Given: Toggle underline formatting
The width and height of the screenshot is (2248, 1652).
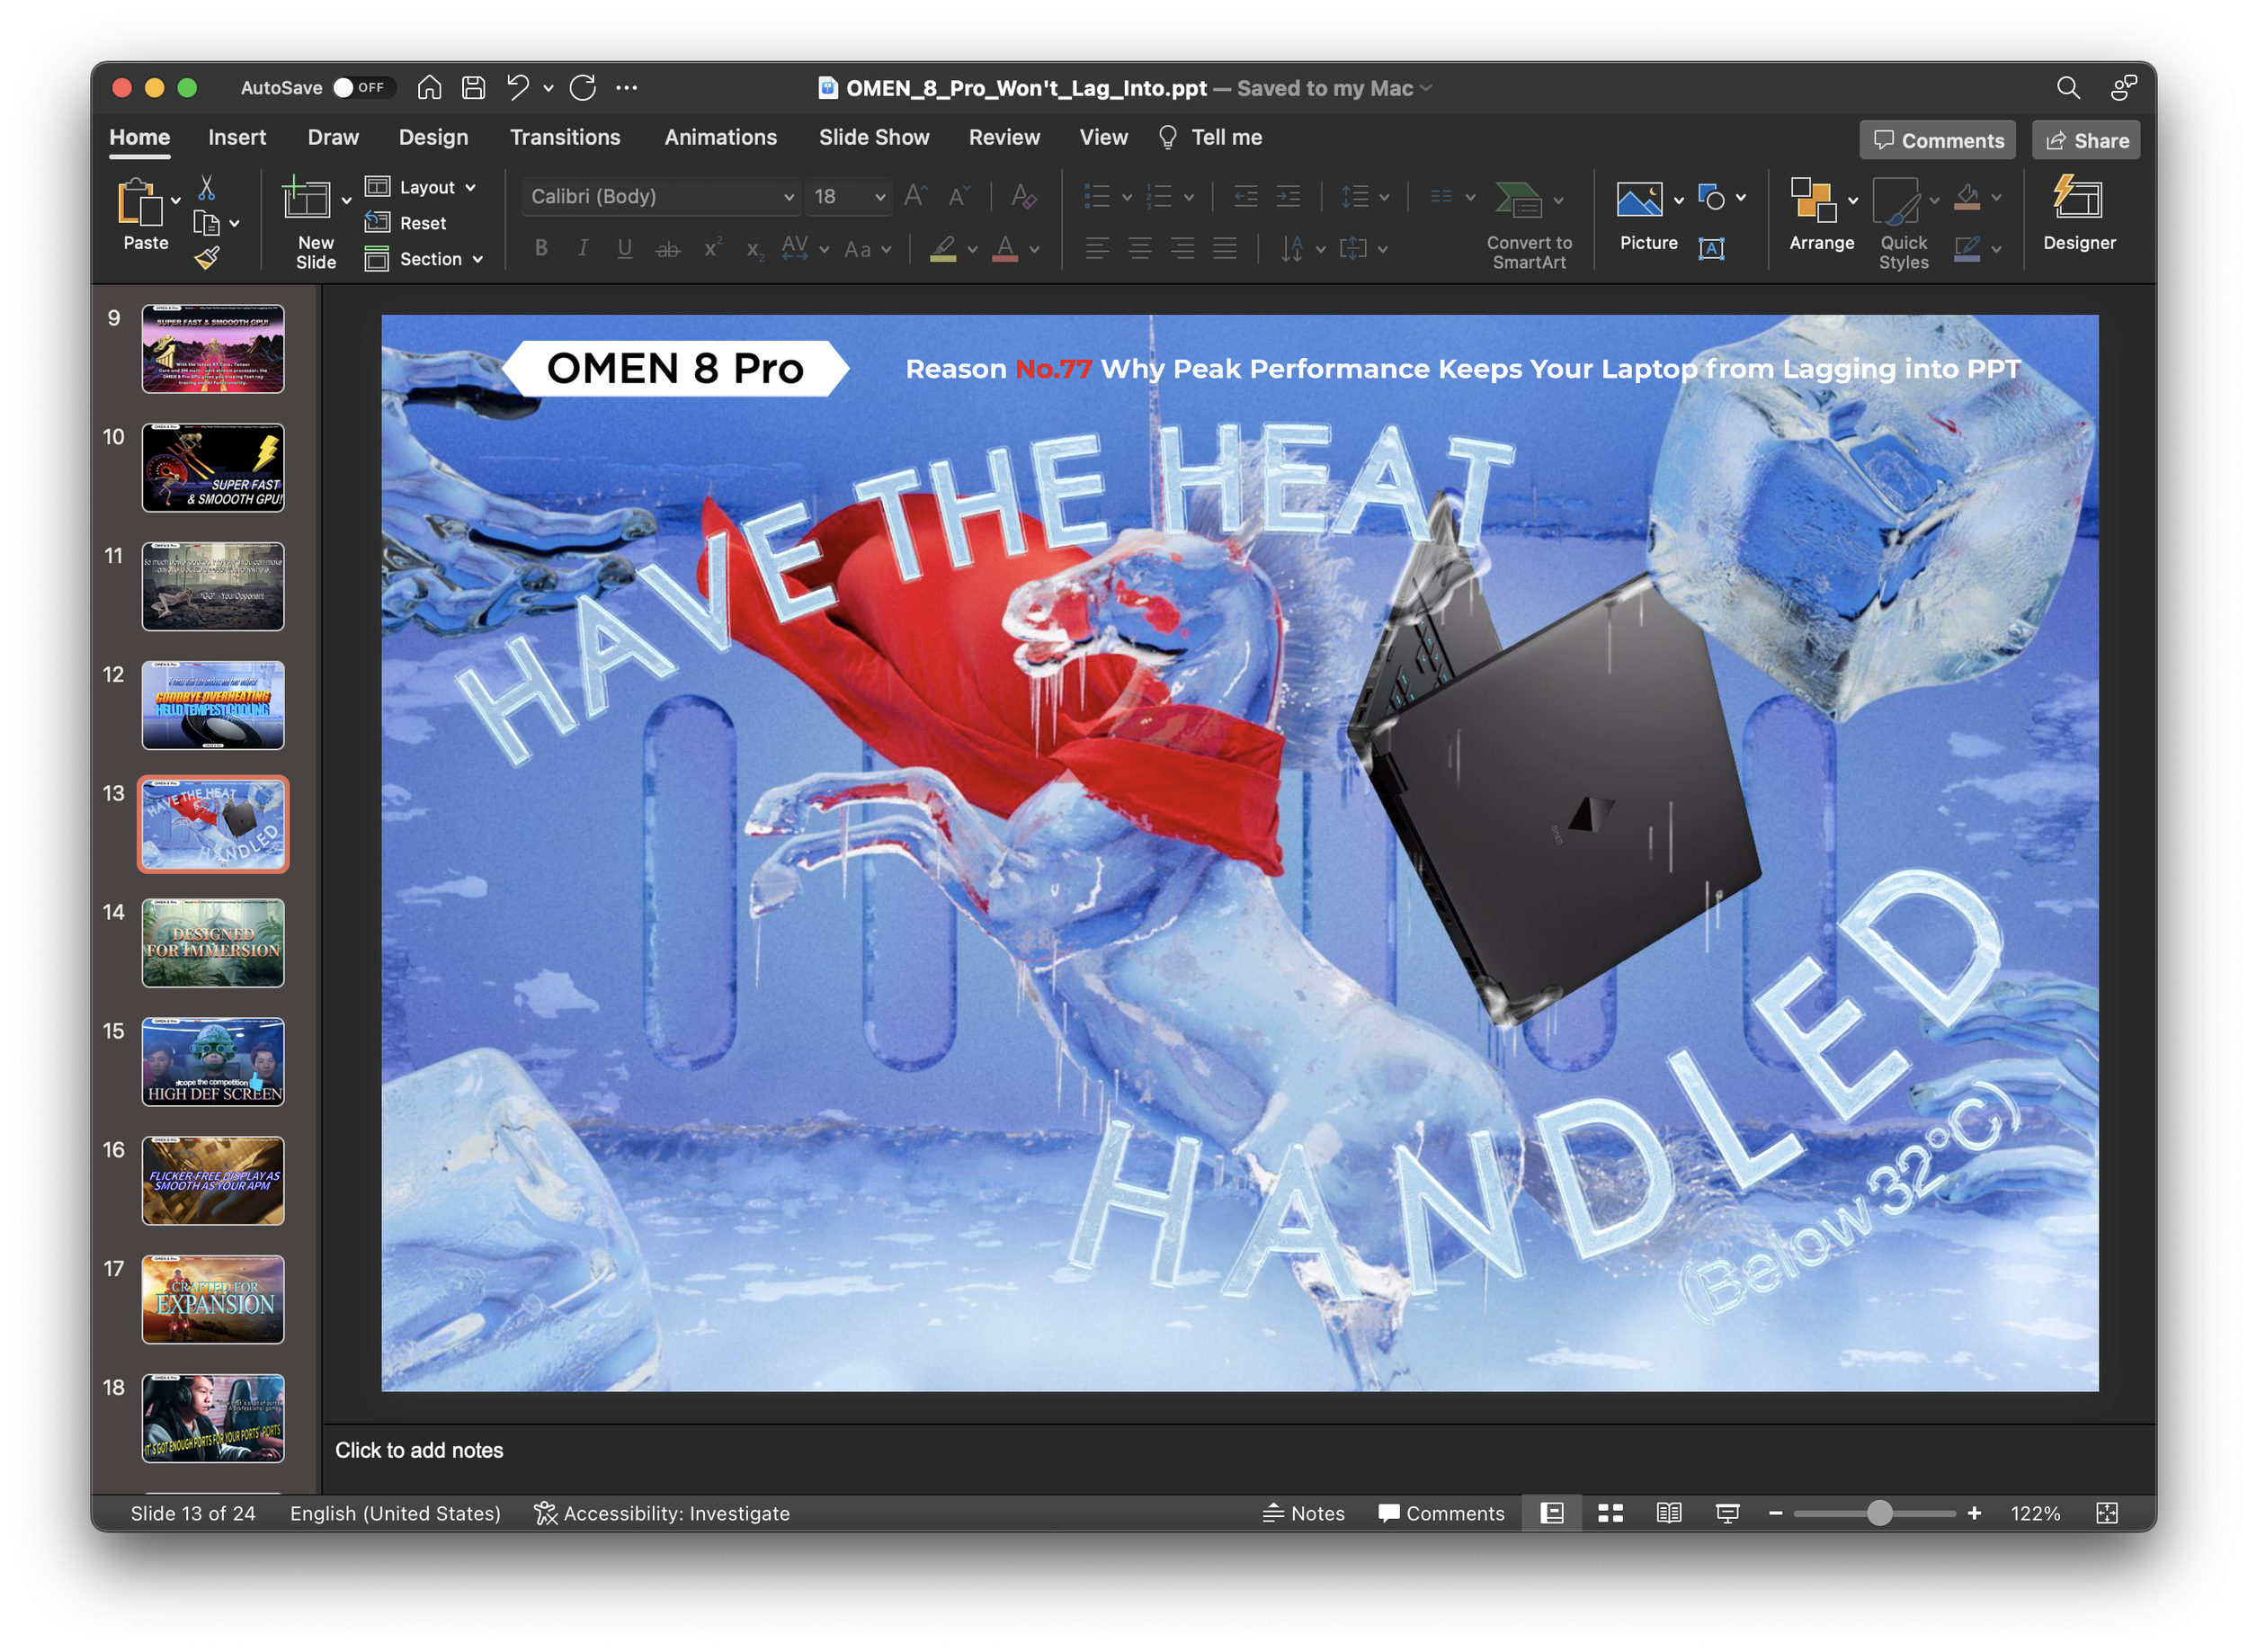Looking at the screenshot, I should point(625,249).
